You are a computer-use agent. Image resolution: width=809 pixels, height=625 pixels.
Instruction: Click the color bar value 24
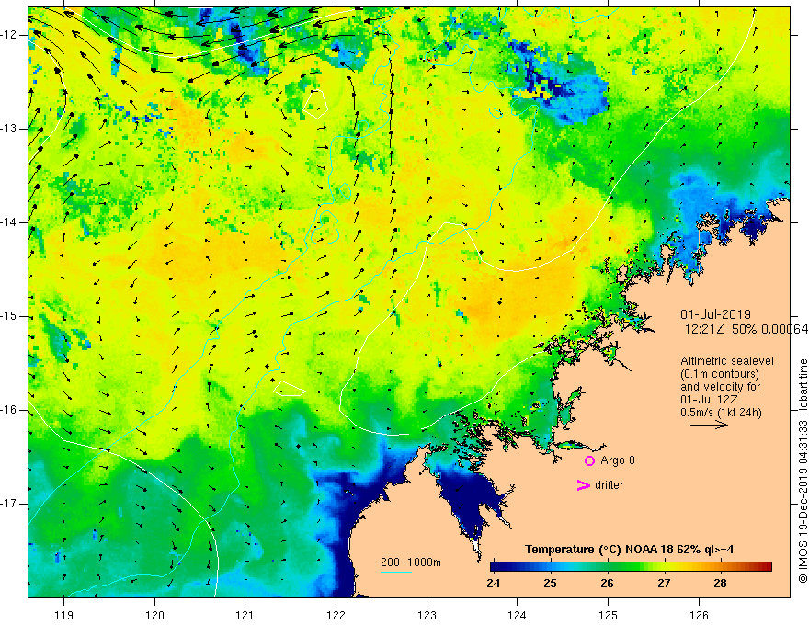[x=494, y=584]
